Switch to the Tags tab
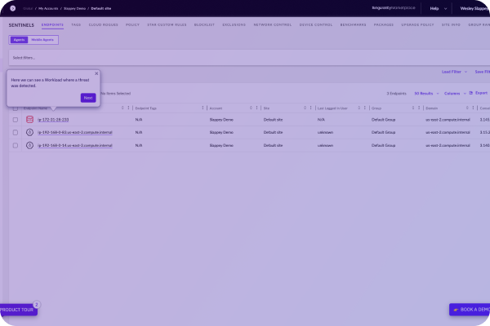Viewport: 490px width, 326px height. pyautogui.click(x=76, y=25)
